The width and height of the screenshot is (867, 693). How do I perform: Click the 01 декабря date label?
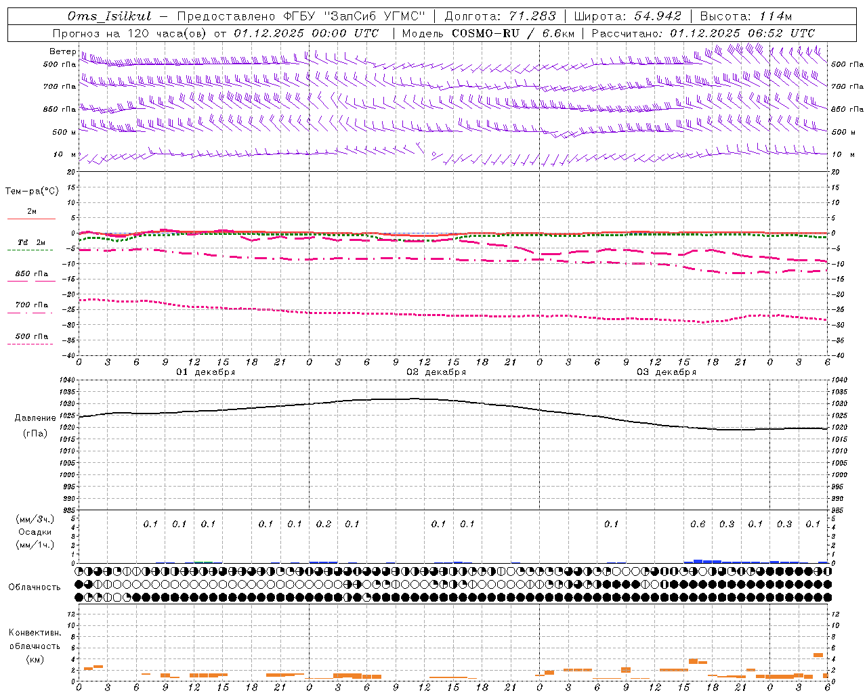pyautogui.click(x=206, y=372)
